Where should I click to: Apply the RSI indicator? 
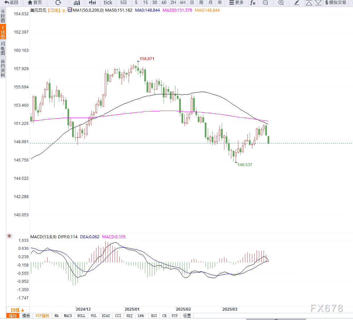154,316
